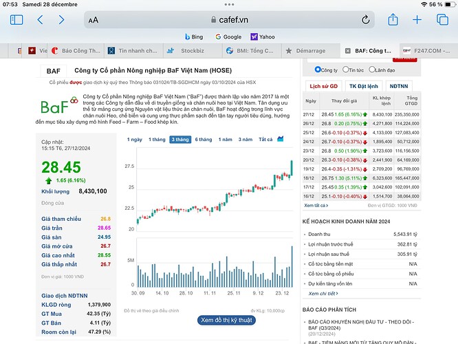
Task: Show the tab overview
Action: (442, 20)
